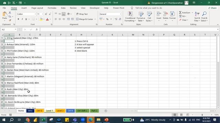Click Increase Decimal icon

116,19
